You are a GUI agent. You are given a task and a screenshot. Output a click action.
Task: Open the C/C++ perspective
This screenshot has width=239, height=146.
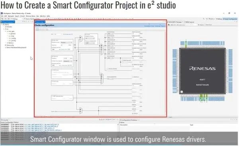click(x=212, y=19)
